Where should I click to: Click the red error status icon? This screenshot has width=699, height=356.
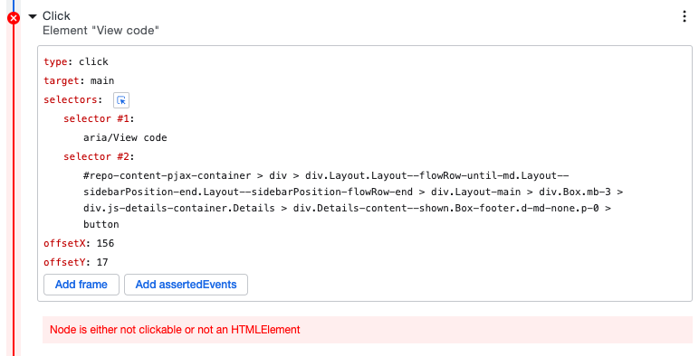14,18
